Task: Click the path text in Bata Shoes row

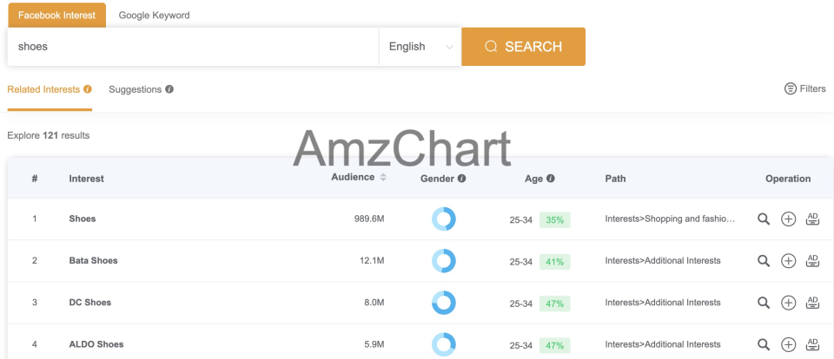Action: click(x=663, y=261)
